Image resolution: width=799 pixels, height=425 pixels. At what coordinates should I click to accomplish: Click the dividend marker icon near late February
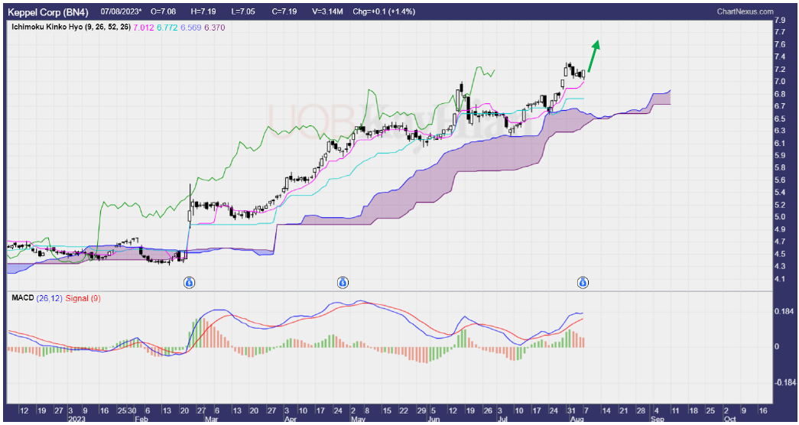point(189,282)
